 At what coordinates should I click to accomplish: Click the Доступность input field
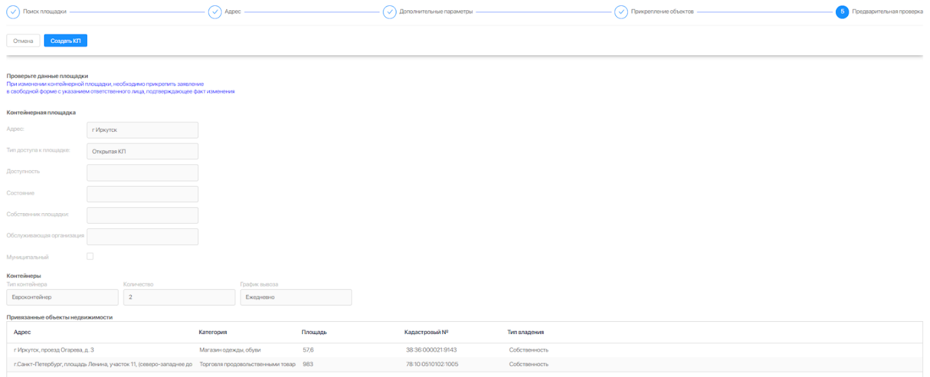click(x=142, y=173)
